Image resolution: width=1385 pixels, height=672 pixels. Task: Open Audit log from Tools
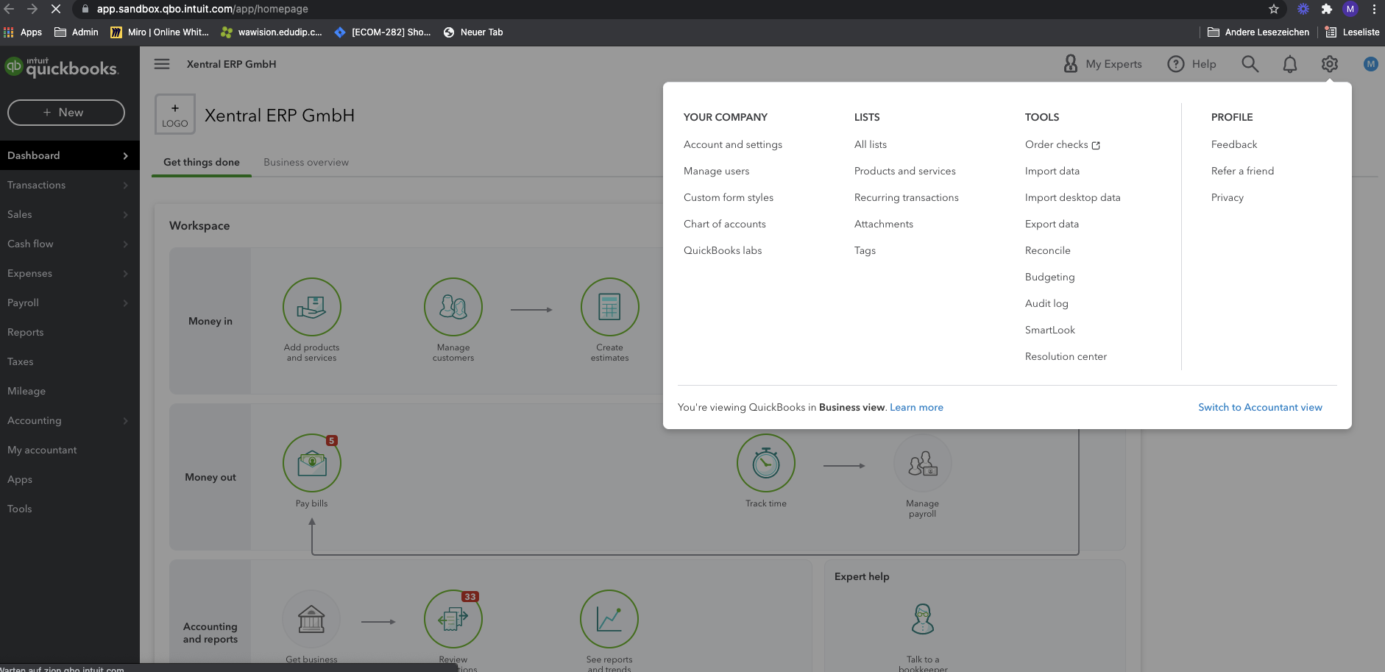1046,303
